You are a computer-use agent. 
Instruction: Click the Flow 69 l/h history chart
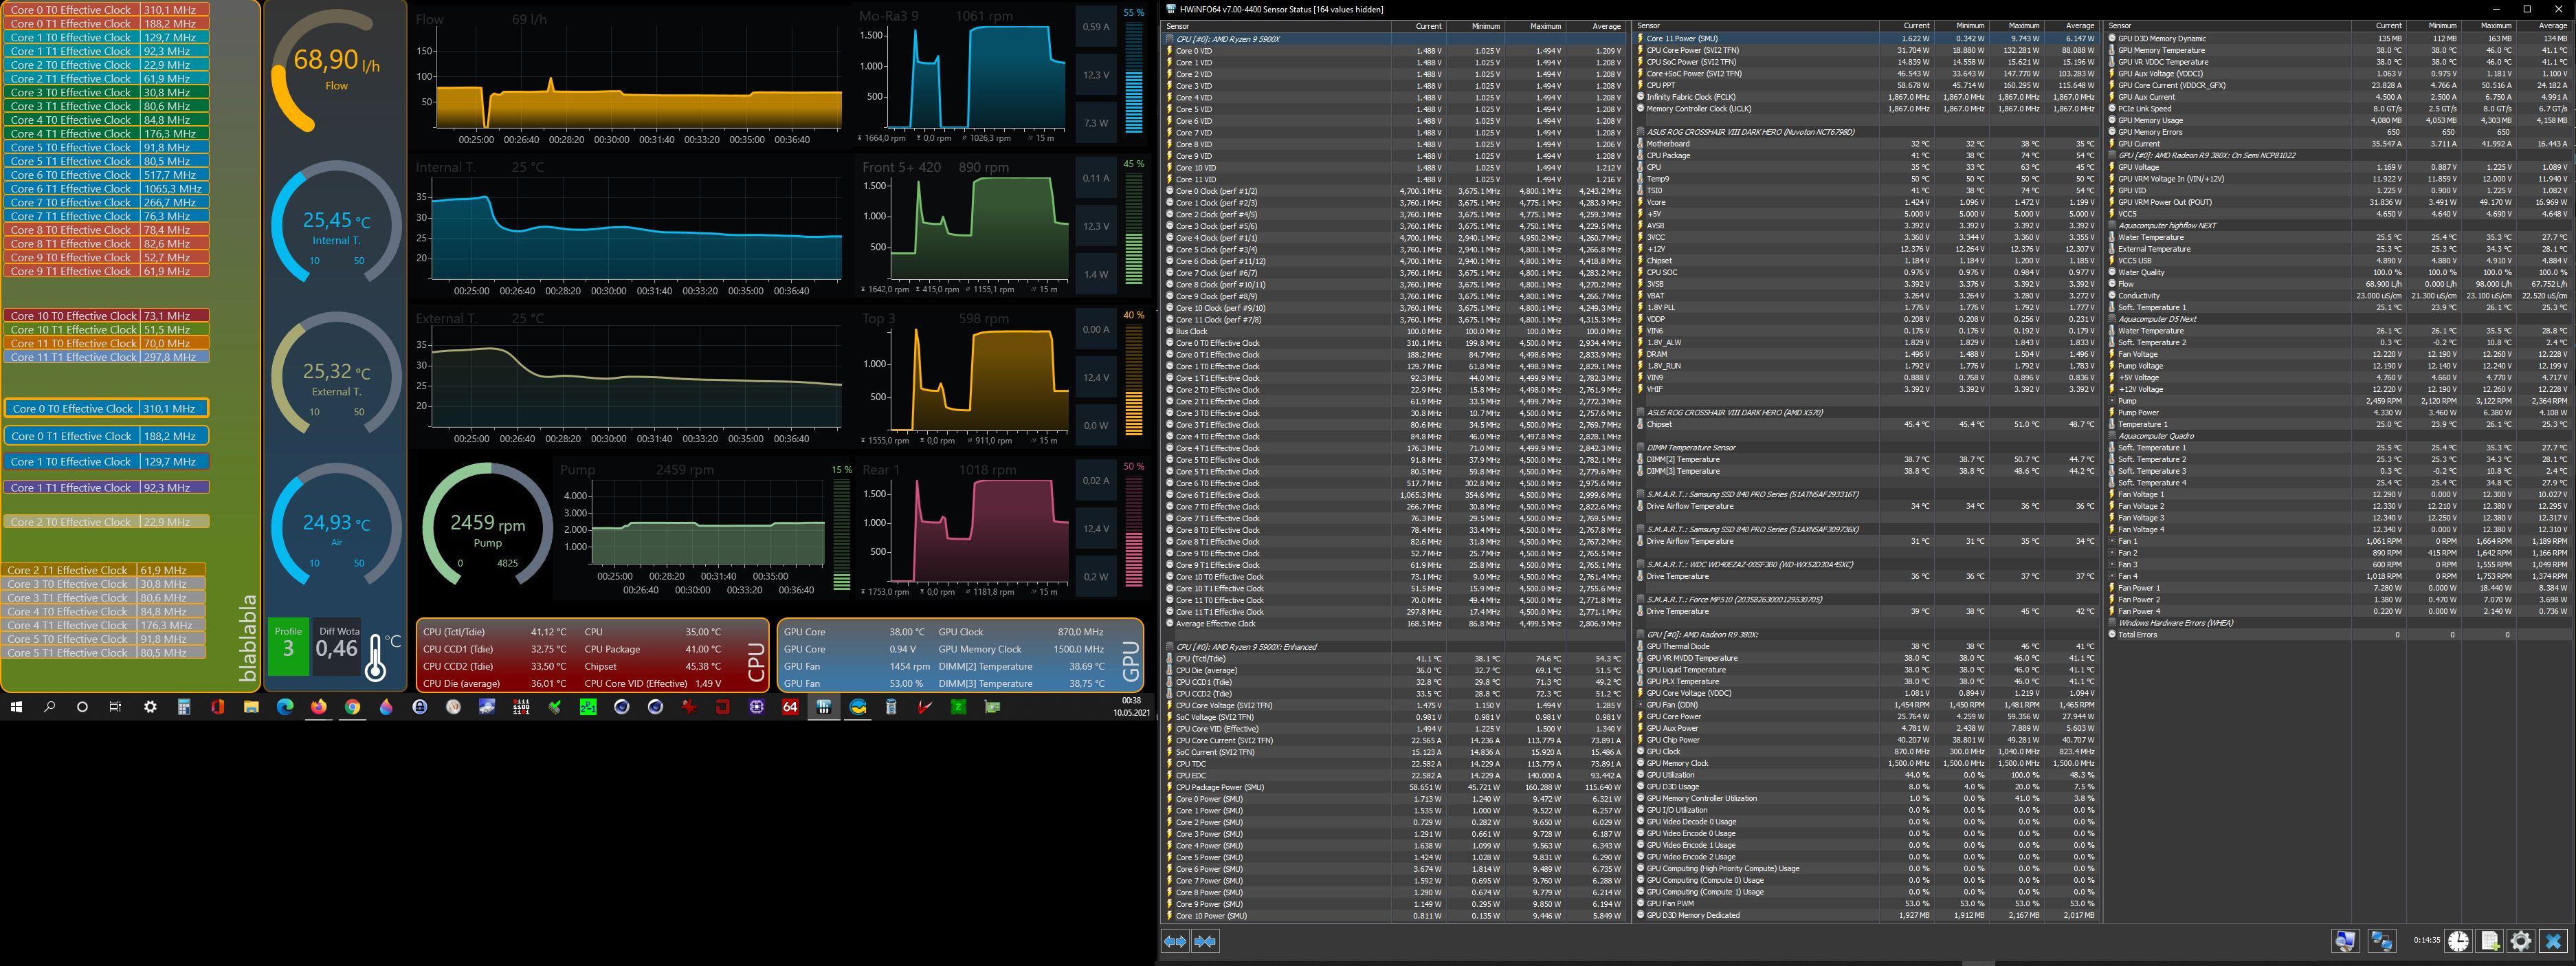(630, 78)
